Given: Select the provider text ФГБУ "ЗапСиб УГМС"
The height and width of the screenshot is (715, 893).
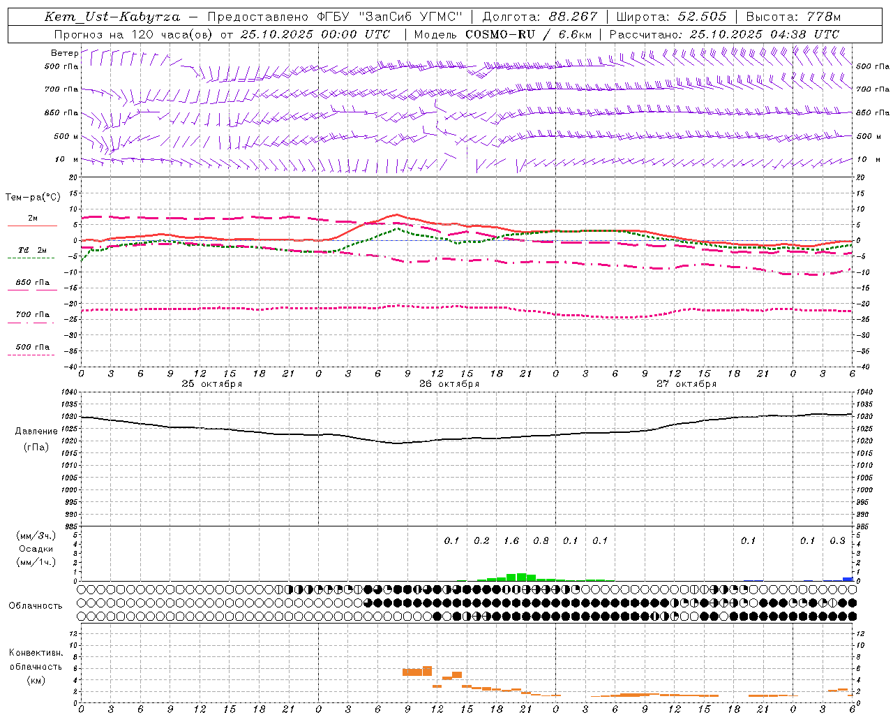Looking at the screenshot, I should coord(391,17).
